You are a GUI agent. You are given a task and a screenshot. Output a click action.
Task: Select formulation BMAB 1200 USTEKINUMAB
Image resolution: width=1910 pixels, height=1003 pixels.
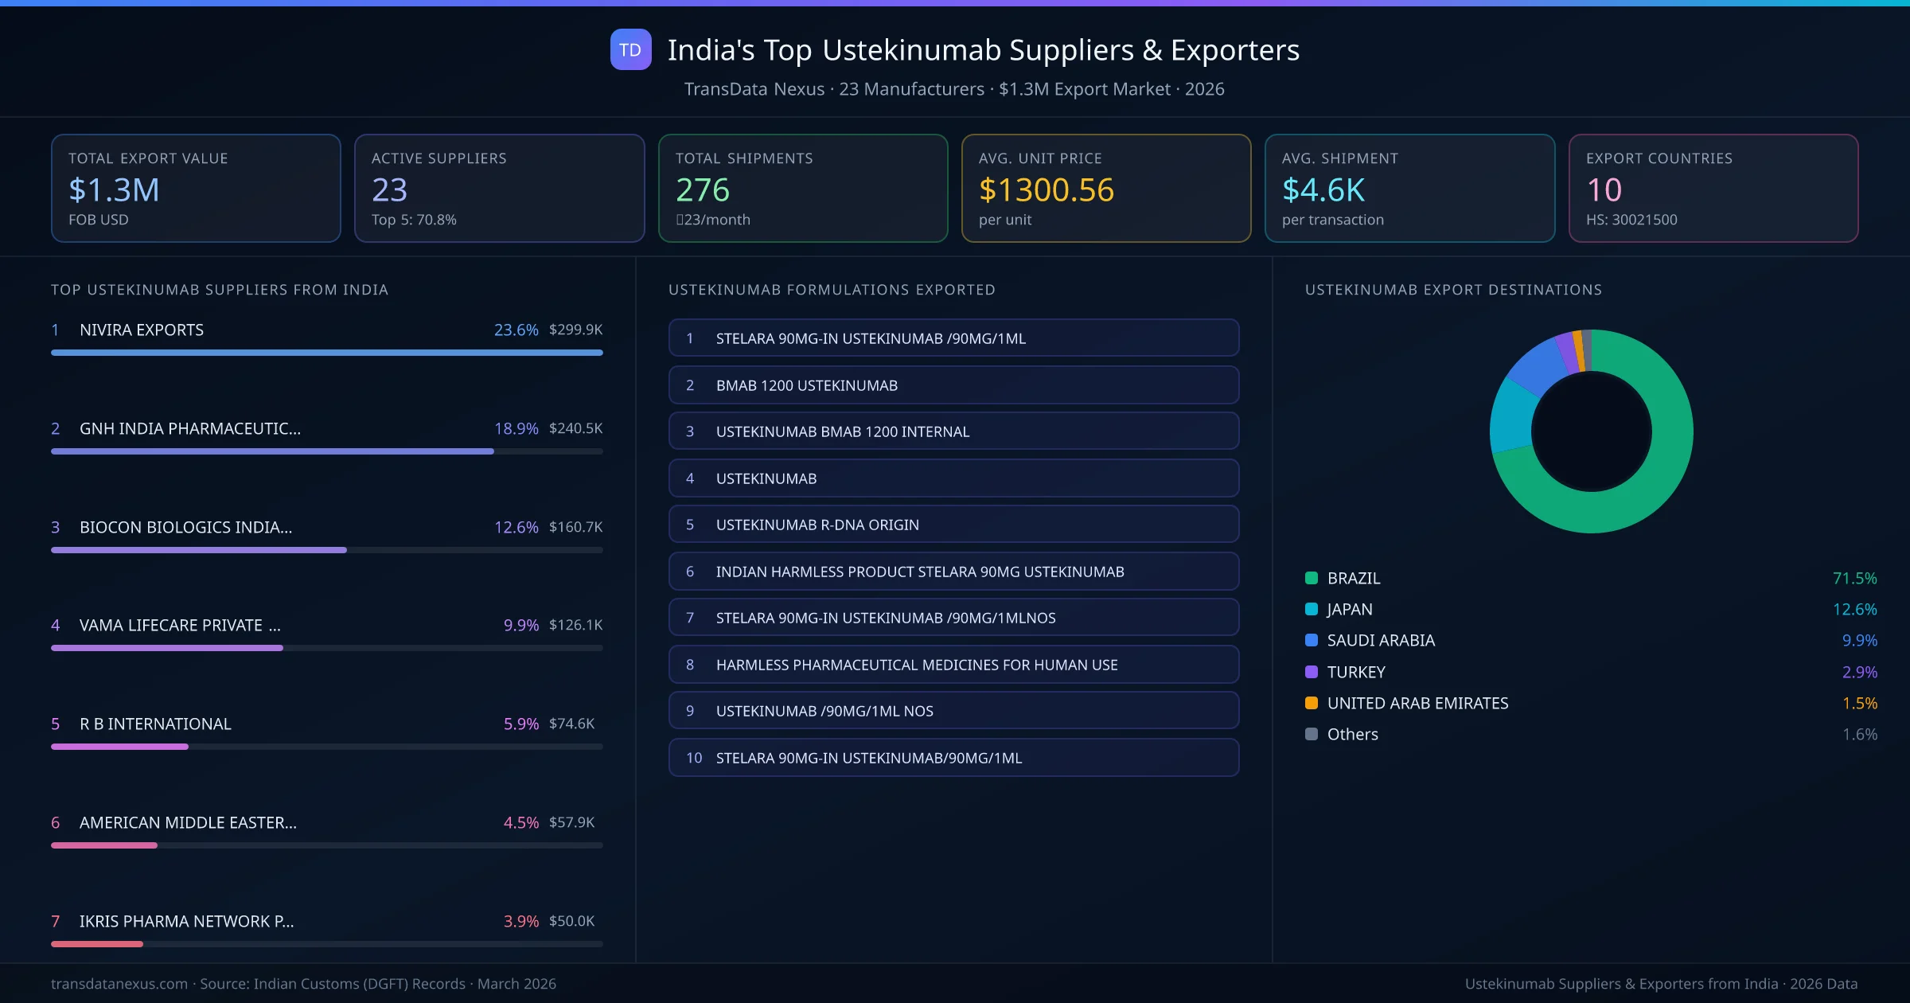click(x=953, y=385)
